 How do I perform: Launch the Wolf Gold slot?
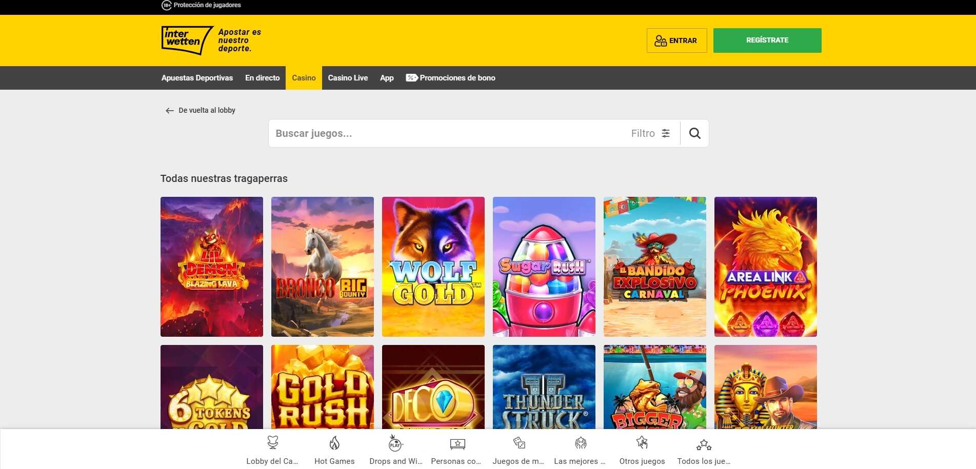pos(433,267)
